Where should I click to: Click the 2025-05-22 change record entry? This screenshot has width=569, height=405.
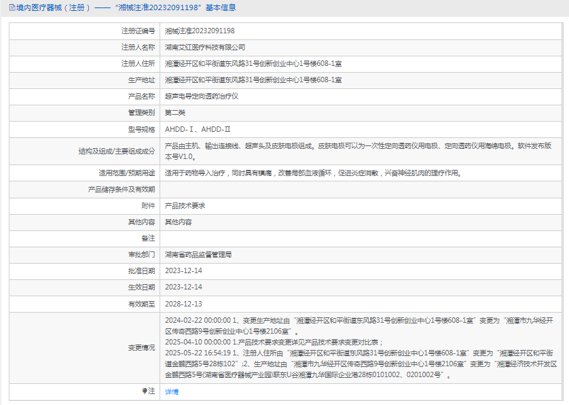tap(361, 364)
